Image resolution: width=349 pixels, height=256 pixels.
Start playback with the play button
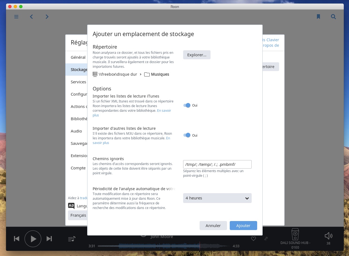coord(33,239)
